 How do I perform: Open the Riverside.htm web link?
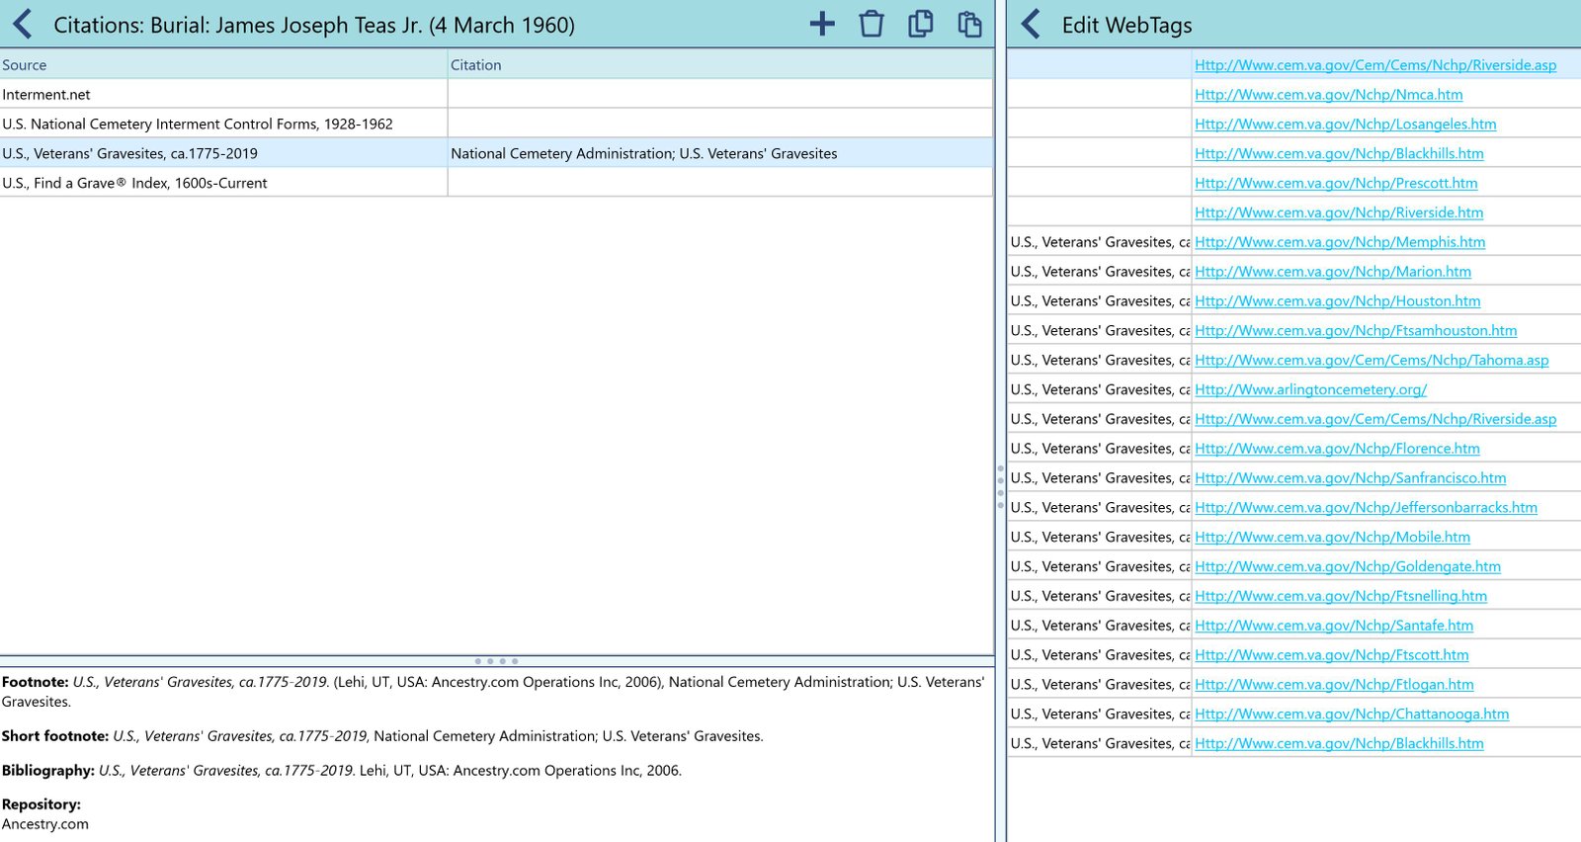pyautogui.click(x=1339, y=213)
